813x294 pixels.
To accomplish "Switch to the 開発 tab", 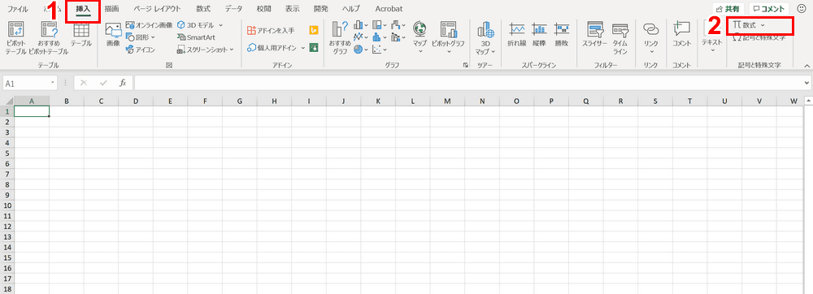I will coord(321,9).
